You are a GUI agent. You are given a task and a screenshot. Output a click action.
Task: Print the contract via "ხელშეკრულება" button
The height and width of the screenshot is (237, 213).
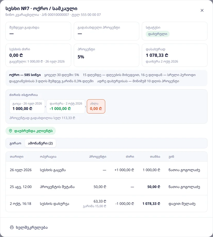pyautogui.click(x=29, y=227)
